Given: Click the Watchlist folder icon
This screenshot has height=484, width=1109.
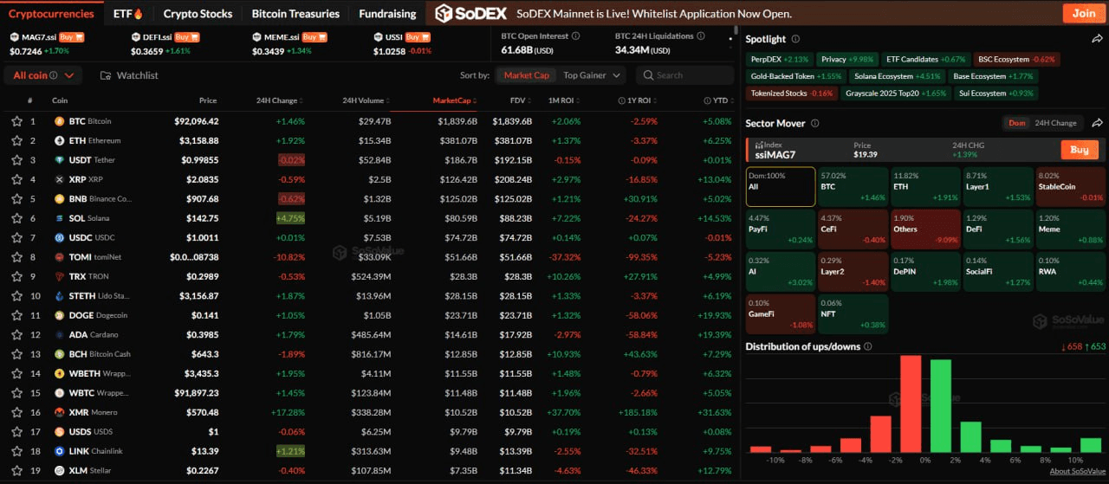Looking at the screenshot, I should pyautogui.click(x=106, y=75).
